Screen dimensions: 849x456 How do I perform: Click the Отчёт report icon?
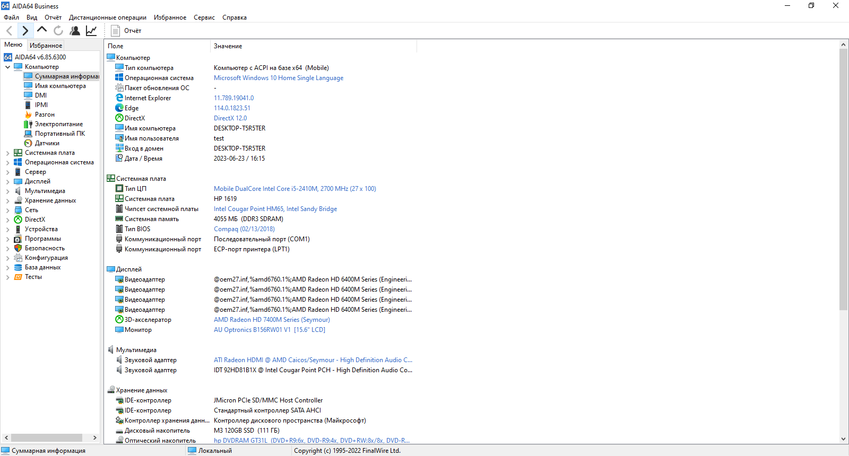[115, 31]
